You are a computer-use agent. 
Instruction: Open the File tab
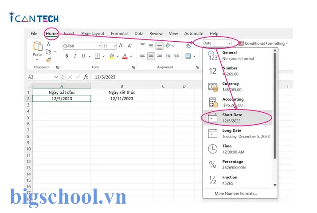click(34, 33)
